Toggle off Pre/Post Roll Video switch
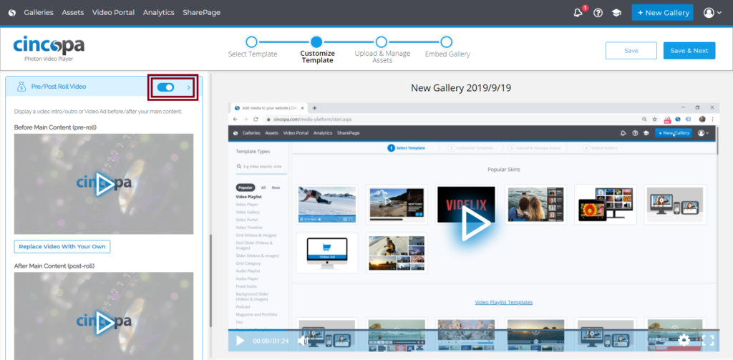Screen dimensions: 733x360 point(165,87)
